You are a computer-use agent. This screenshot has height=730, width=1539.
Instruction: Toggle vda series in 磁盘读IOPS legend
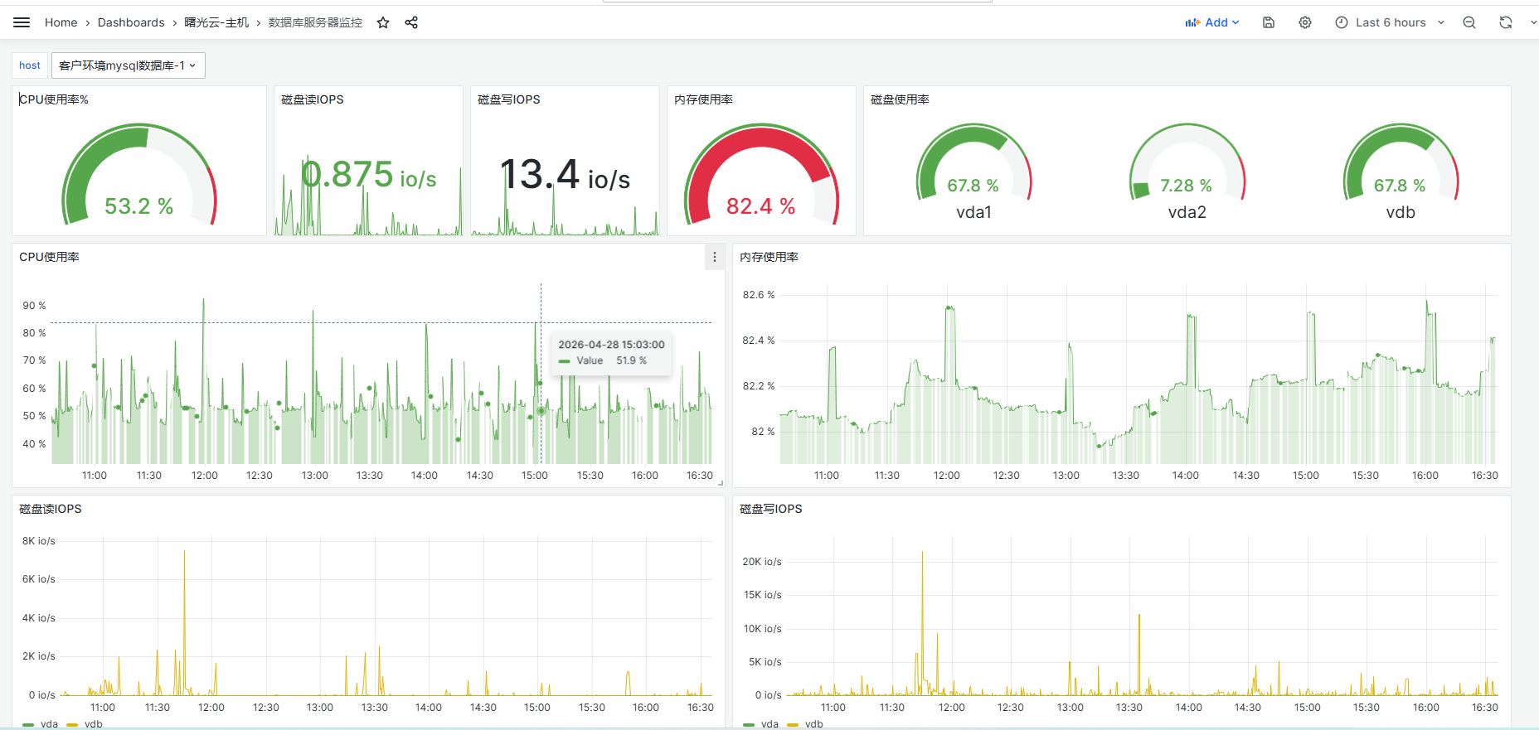[x=41, y=724]
